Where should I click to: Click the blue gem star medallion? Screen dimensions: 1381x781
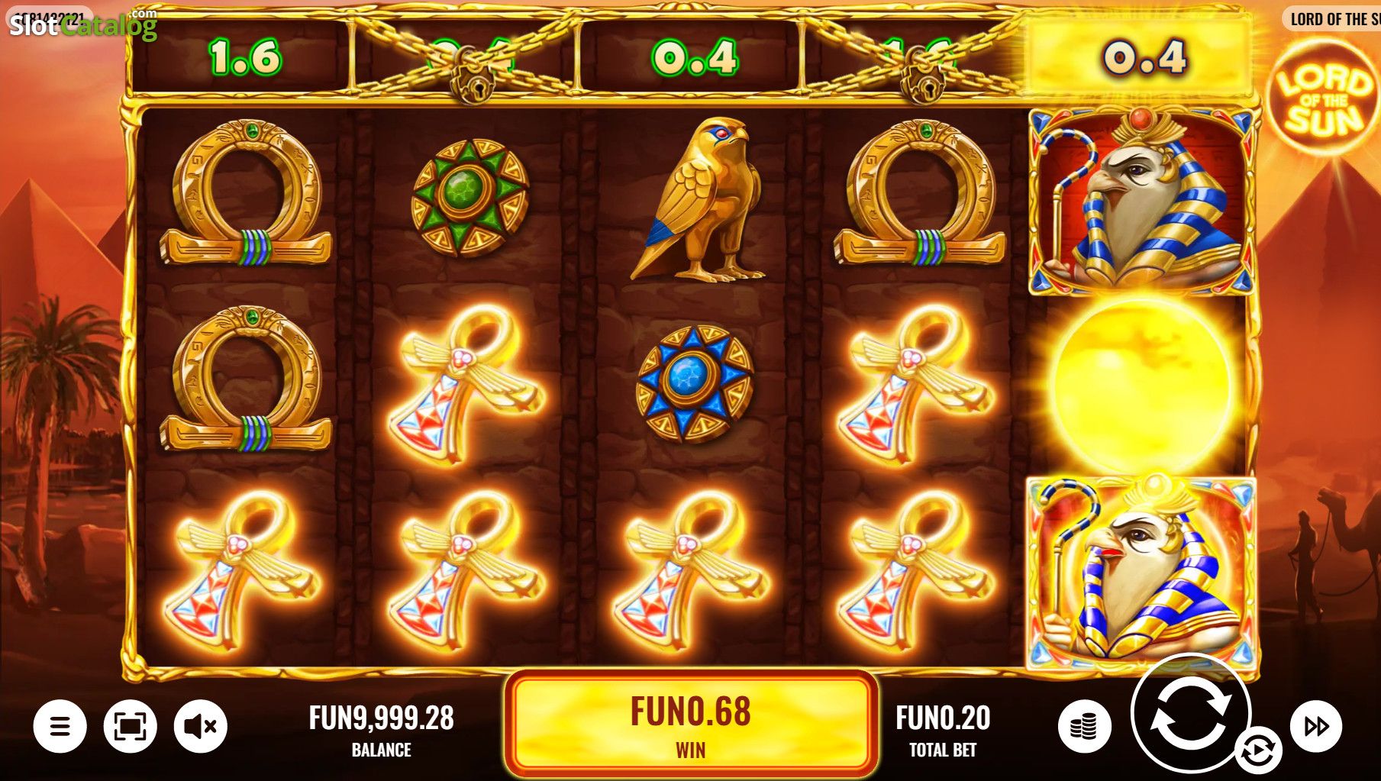695,383
